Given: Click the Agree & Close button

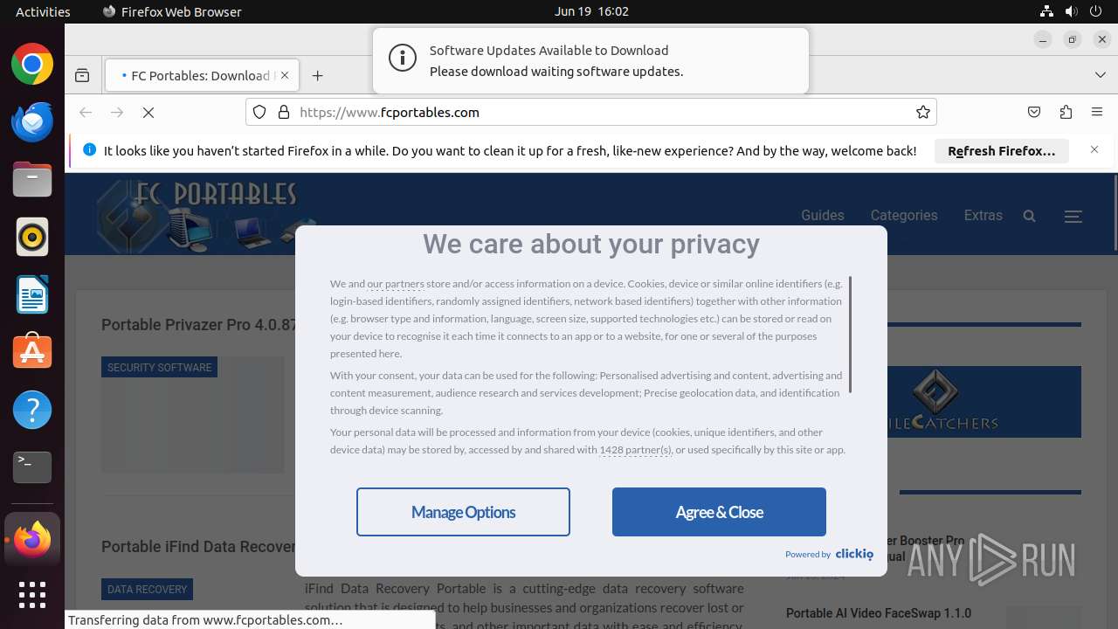Looking at the screenshot, I should click(x=719, y=512).
